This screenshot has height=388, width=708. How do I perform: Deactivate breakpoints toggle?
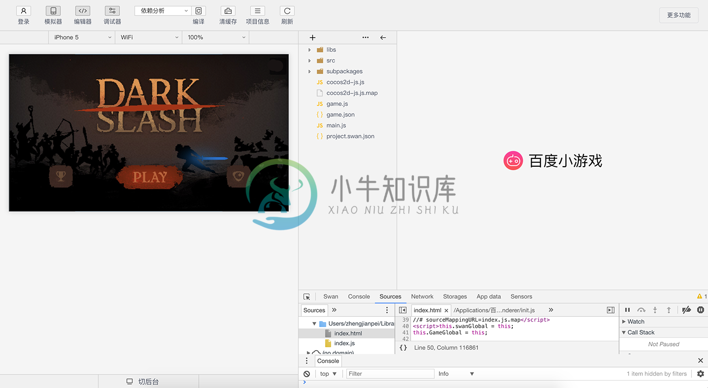point(686,310)
